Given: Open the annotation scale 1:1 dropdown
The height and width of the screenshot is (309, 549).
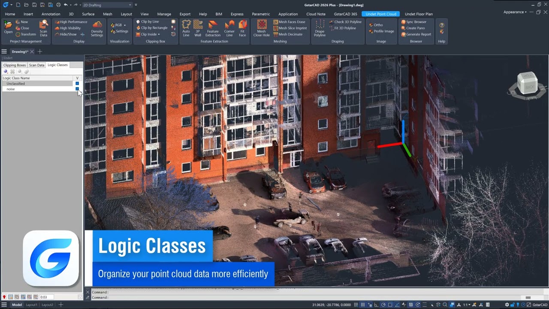Looking at the screenshot, I should (467, 305).
